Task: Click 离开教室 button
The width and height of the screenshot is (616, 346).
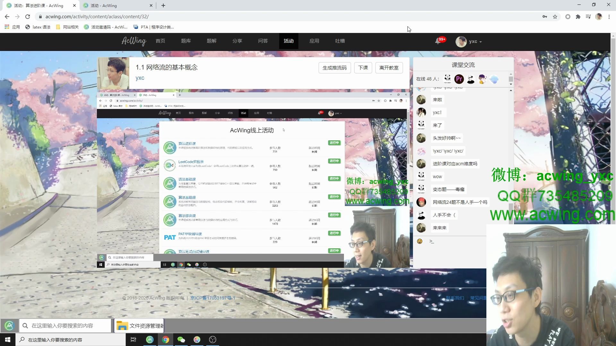Action: (389, 68)
